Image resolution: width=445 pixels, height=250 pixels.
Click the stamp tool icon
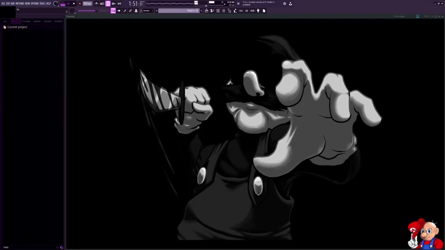[x=136, y=11]
